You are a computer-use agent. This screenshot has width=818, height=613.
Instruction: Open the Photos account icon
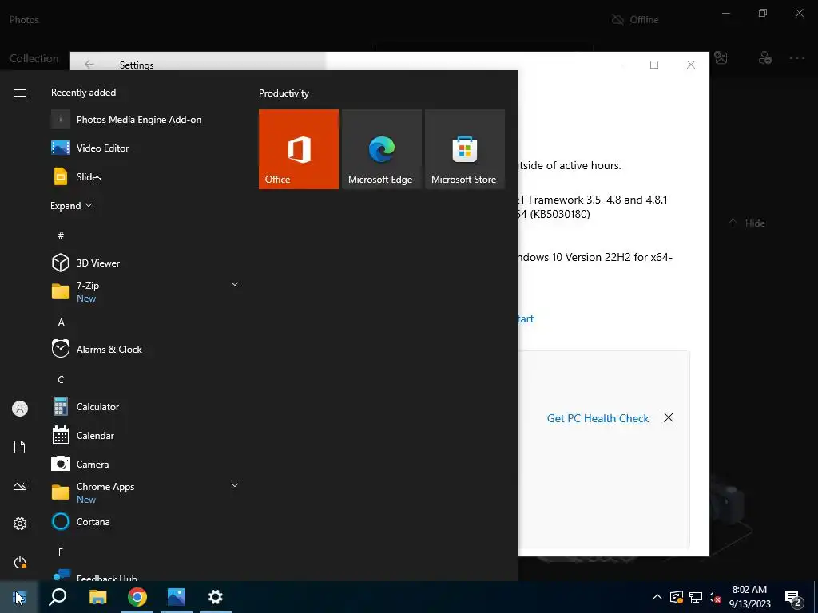coord(765,57)
